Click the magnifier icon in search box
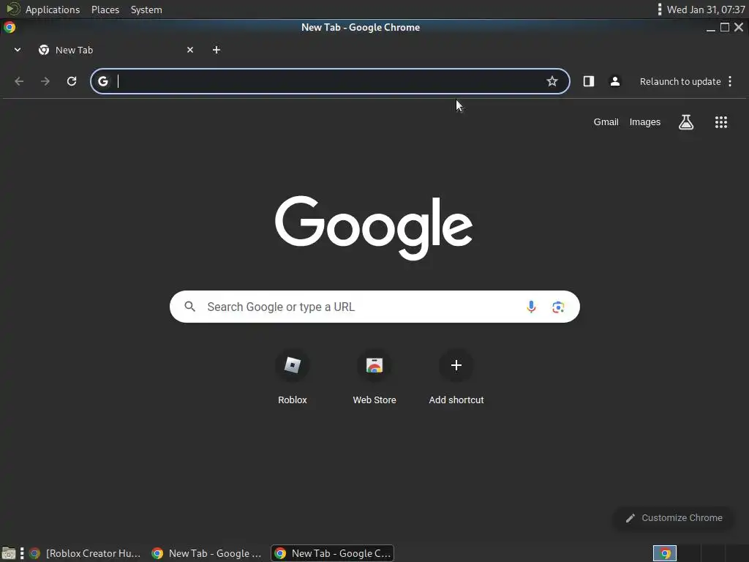 (x=189, y=307)
